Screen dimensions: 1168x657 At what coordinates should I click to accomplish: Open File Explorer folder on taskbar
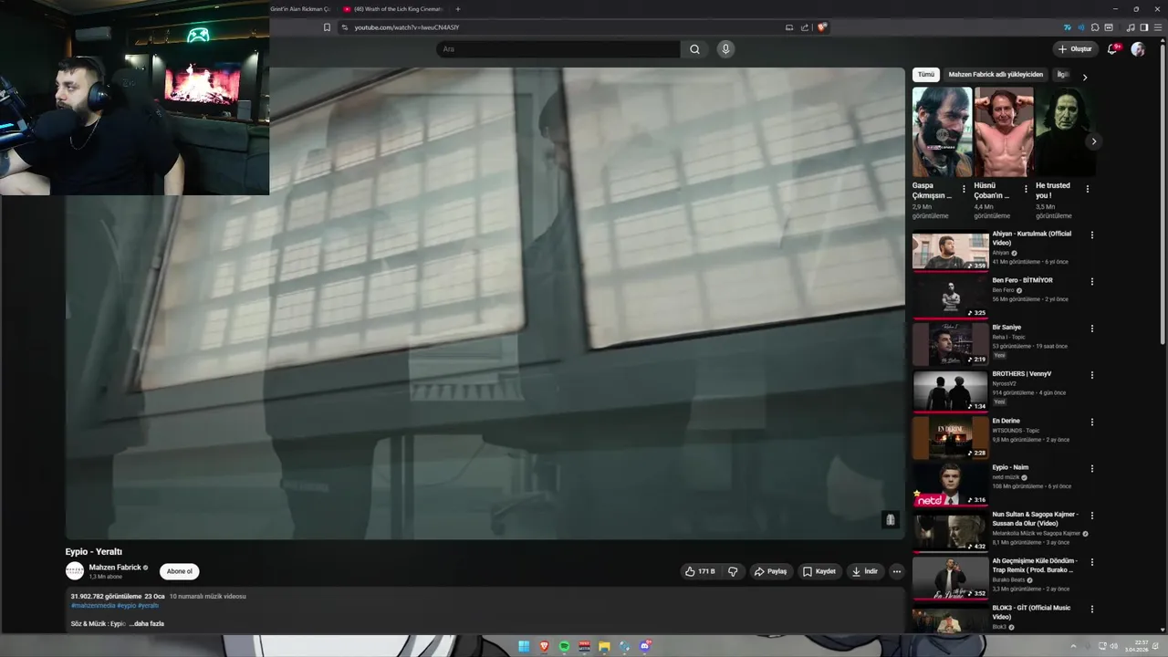pyautogui.click(x=604, y=646)
